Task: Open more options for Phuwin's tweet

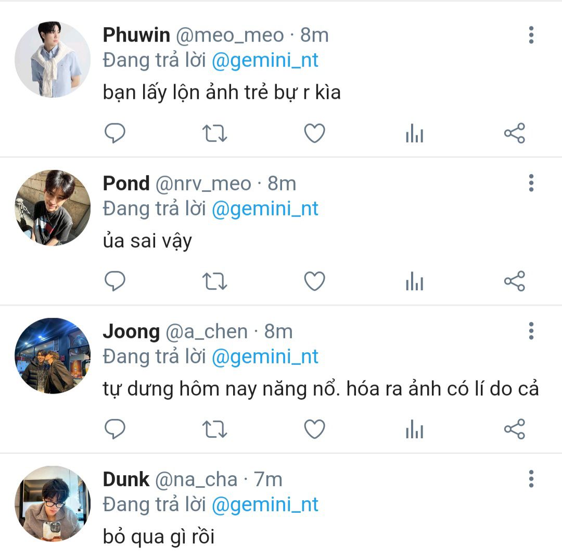Action: click(531, 35)
